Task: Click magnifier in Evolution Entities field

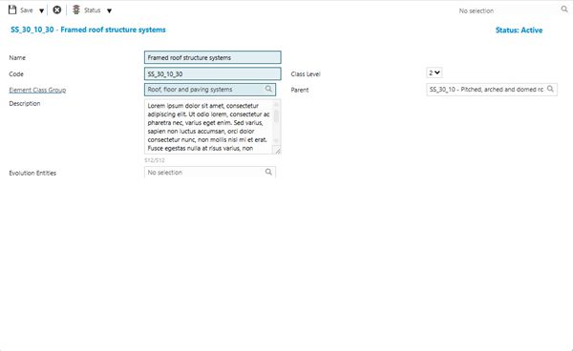Action: pyautogui.click(x=268, y=172)
